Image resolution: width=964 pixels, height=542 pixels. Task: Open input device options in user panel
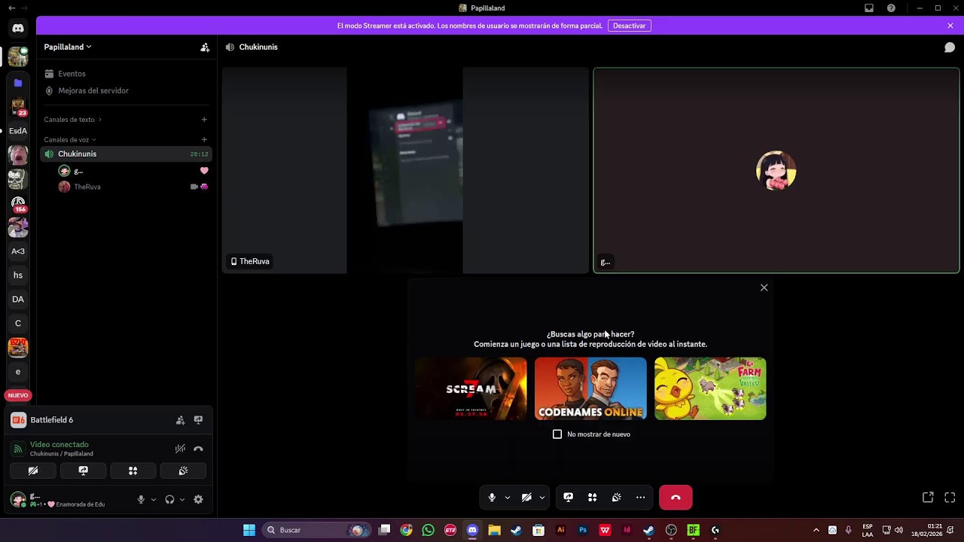tap(154, 500)
